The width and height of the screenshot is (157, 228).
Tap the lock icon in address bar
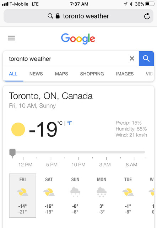(58, 16)
